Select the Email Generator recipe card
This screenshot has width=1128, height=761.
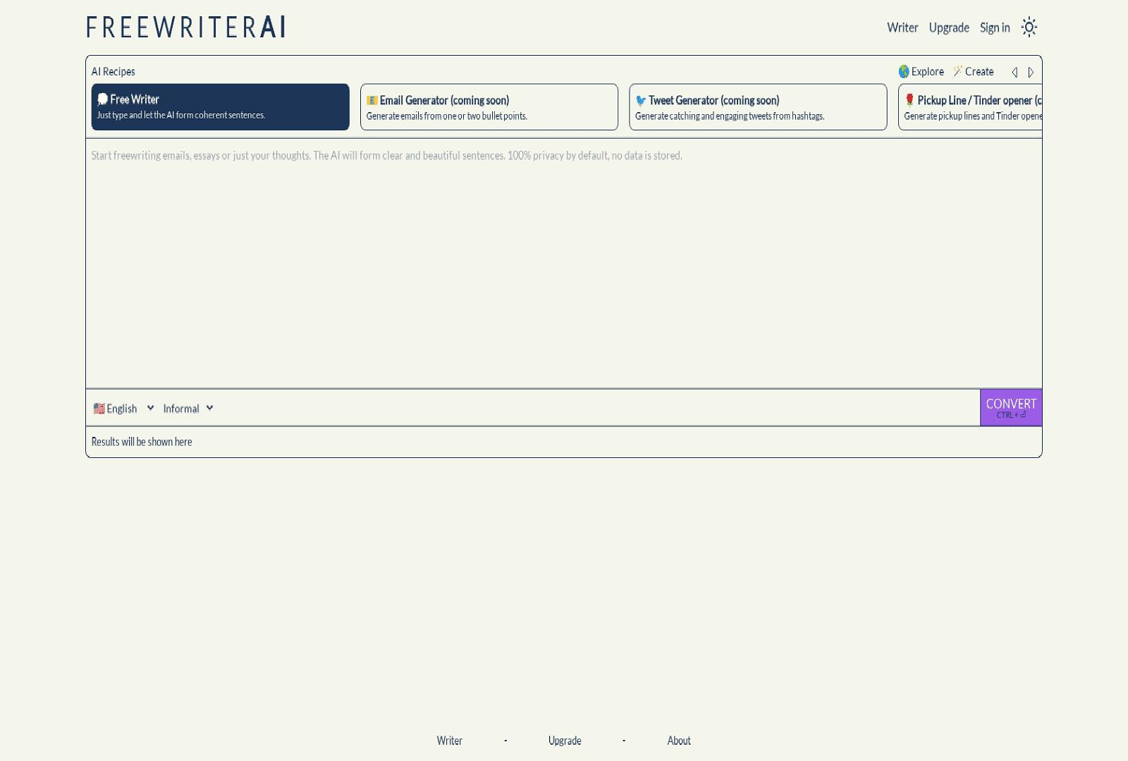(489, 107)
